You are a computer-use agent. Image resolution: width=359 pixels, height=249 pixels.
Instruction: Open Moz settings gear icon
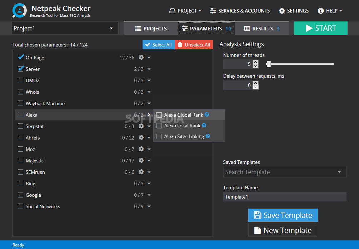[141, 149]
